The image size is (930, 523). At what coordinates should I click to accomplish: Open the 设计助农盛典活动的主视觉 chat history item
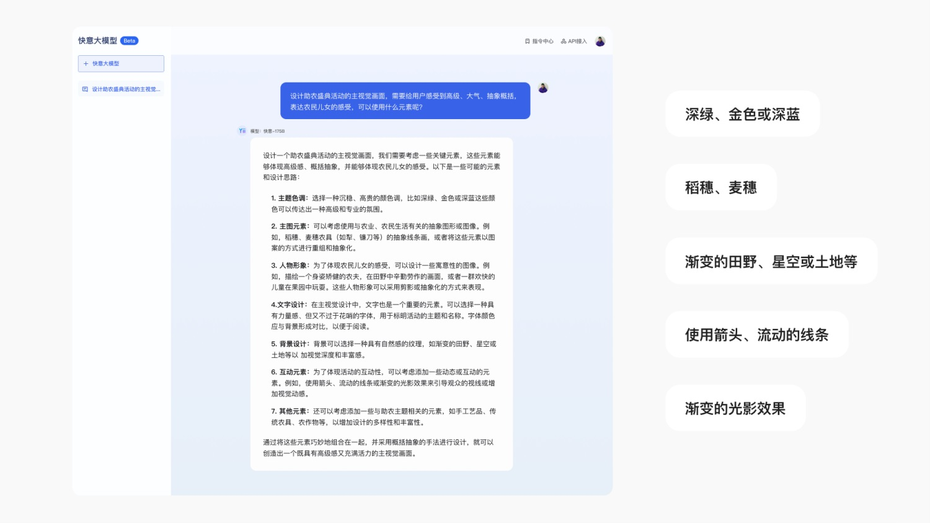[x=121, y=89]
